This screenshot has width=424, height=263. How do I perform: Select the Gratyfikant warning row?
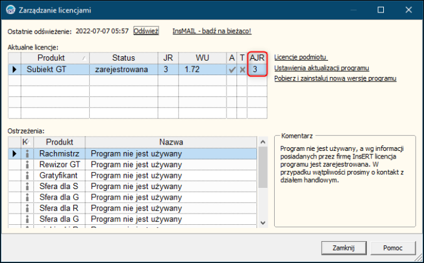132,175
